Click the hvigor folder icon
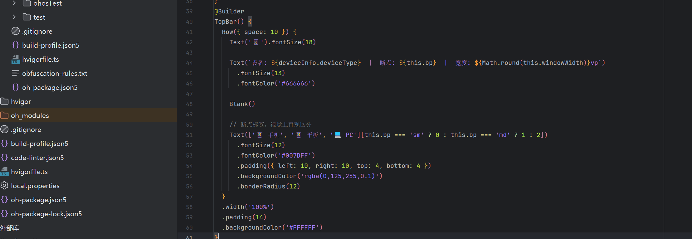The image size is (692, 239). 4,101
